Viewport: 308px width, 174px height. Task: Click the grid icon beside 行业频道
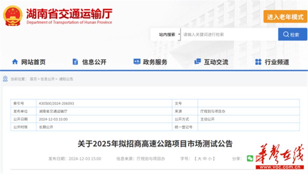(258, 62)
